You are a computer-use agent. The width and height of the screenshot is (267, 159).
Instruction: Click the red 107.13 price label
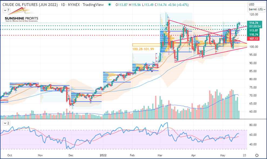254,39
